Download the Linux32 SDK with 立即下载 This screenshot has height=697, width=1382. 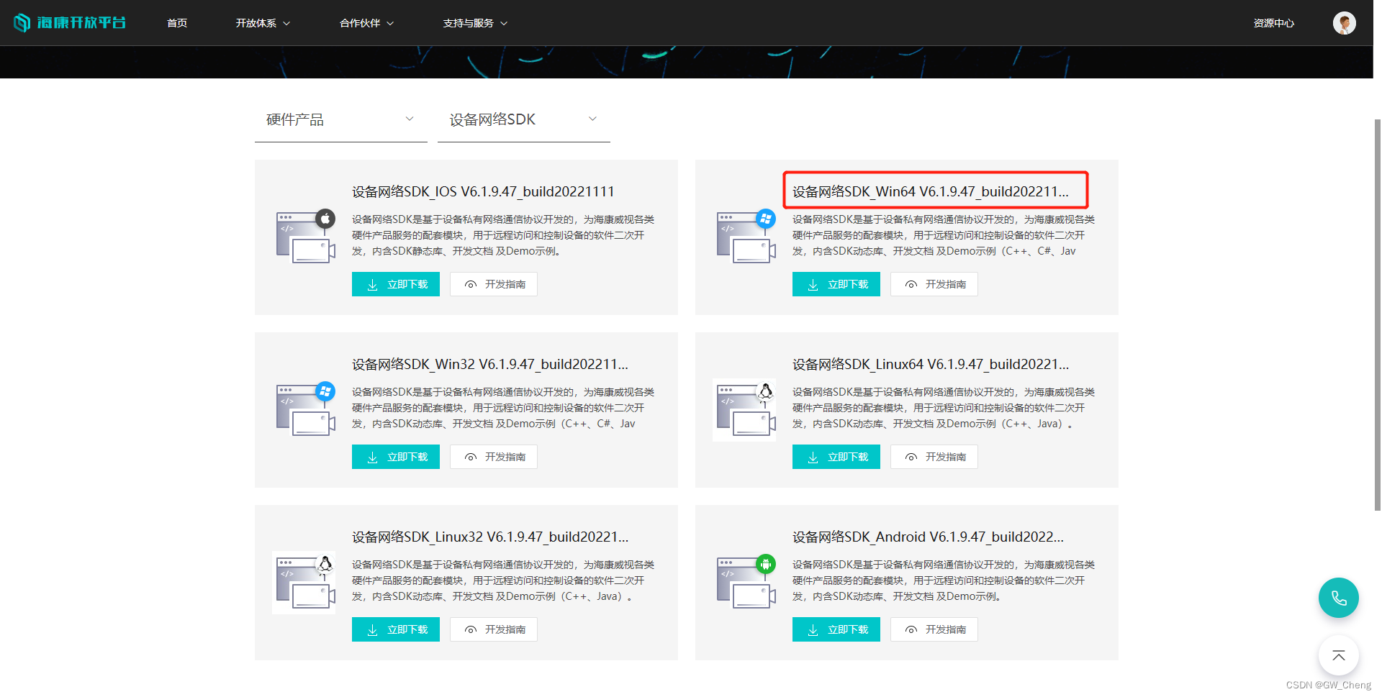coord(396,629)
